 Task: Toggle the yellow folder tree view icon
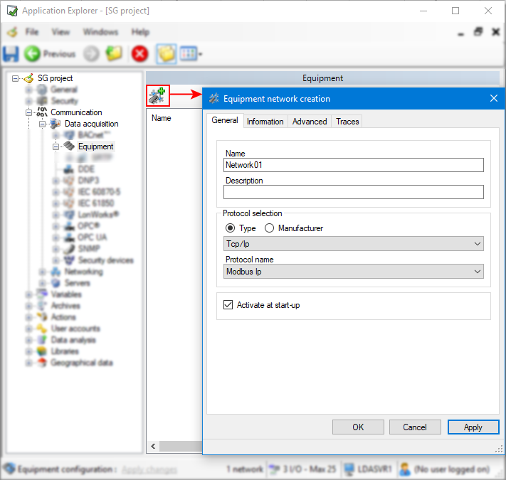[x=166, y=53]
